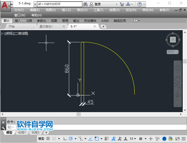This screenshot has width=187, height=143.
Task: Click the hardware acceleration blue circle icon
Action: click(164, 139)
